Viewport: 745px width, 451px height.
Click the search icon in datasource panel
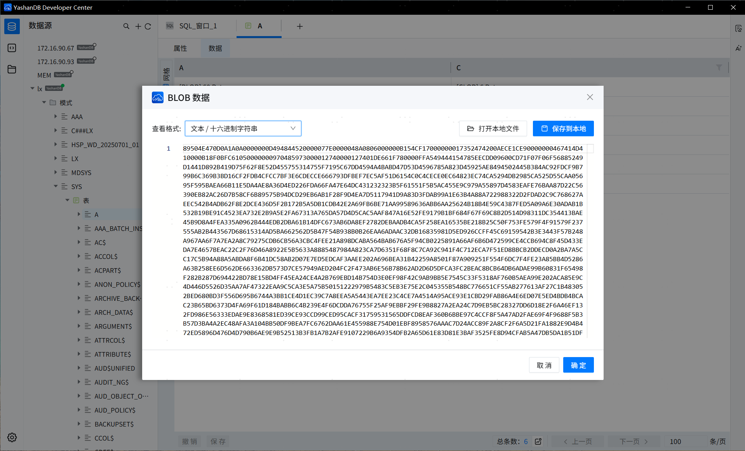pos(126,26)
